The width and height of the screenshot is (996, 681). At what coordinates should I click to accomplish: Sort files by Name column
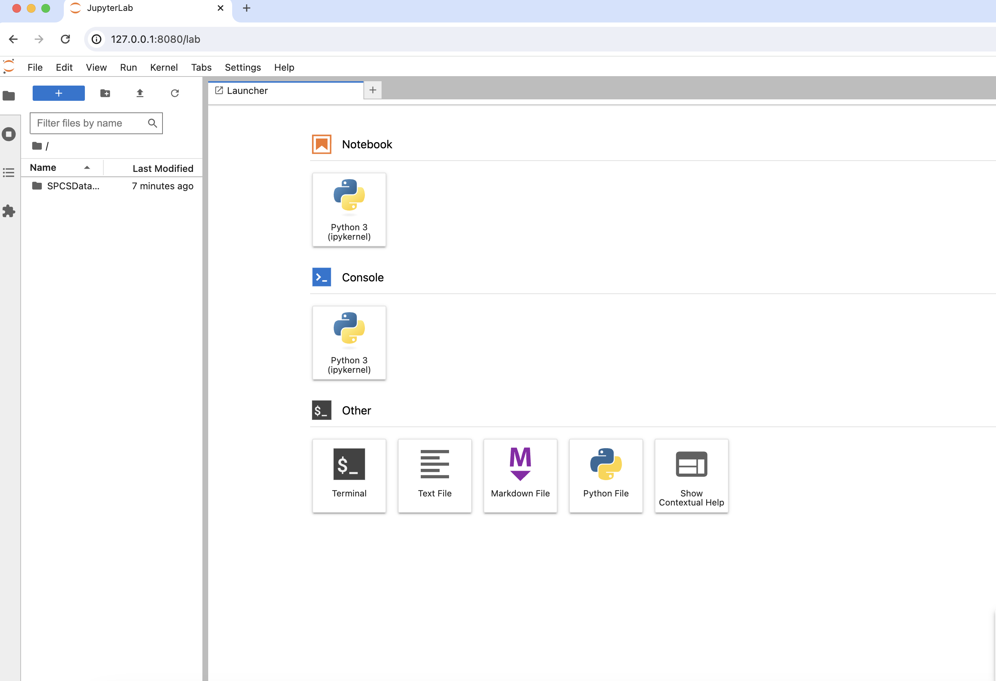click(x=62, y=168)
